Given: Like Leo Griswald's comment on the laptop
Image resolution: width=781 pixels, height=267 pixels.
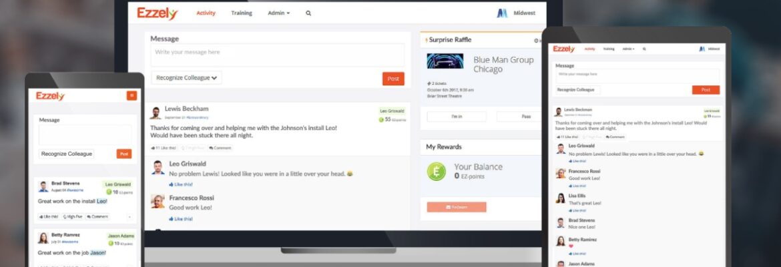Looking at the screenshot, I should click(181, 184).
